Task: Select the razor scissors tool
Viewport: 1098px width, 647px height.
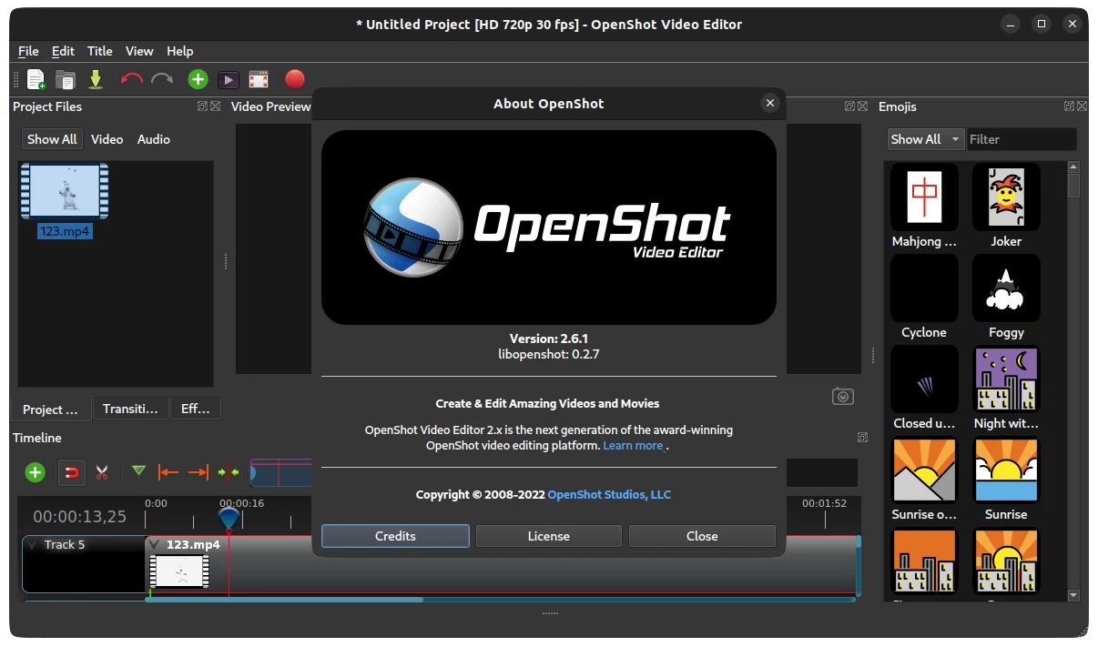Action: pyautogui.click(x=101, y=472)
